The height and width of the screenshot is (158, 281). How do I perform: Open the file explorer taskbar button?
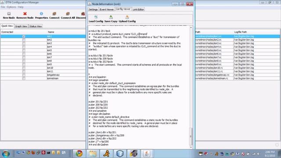pyautogui.click(x=93, y=154)
